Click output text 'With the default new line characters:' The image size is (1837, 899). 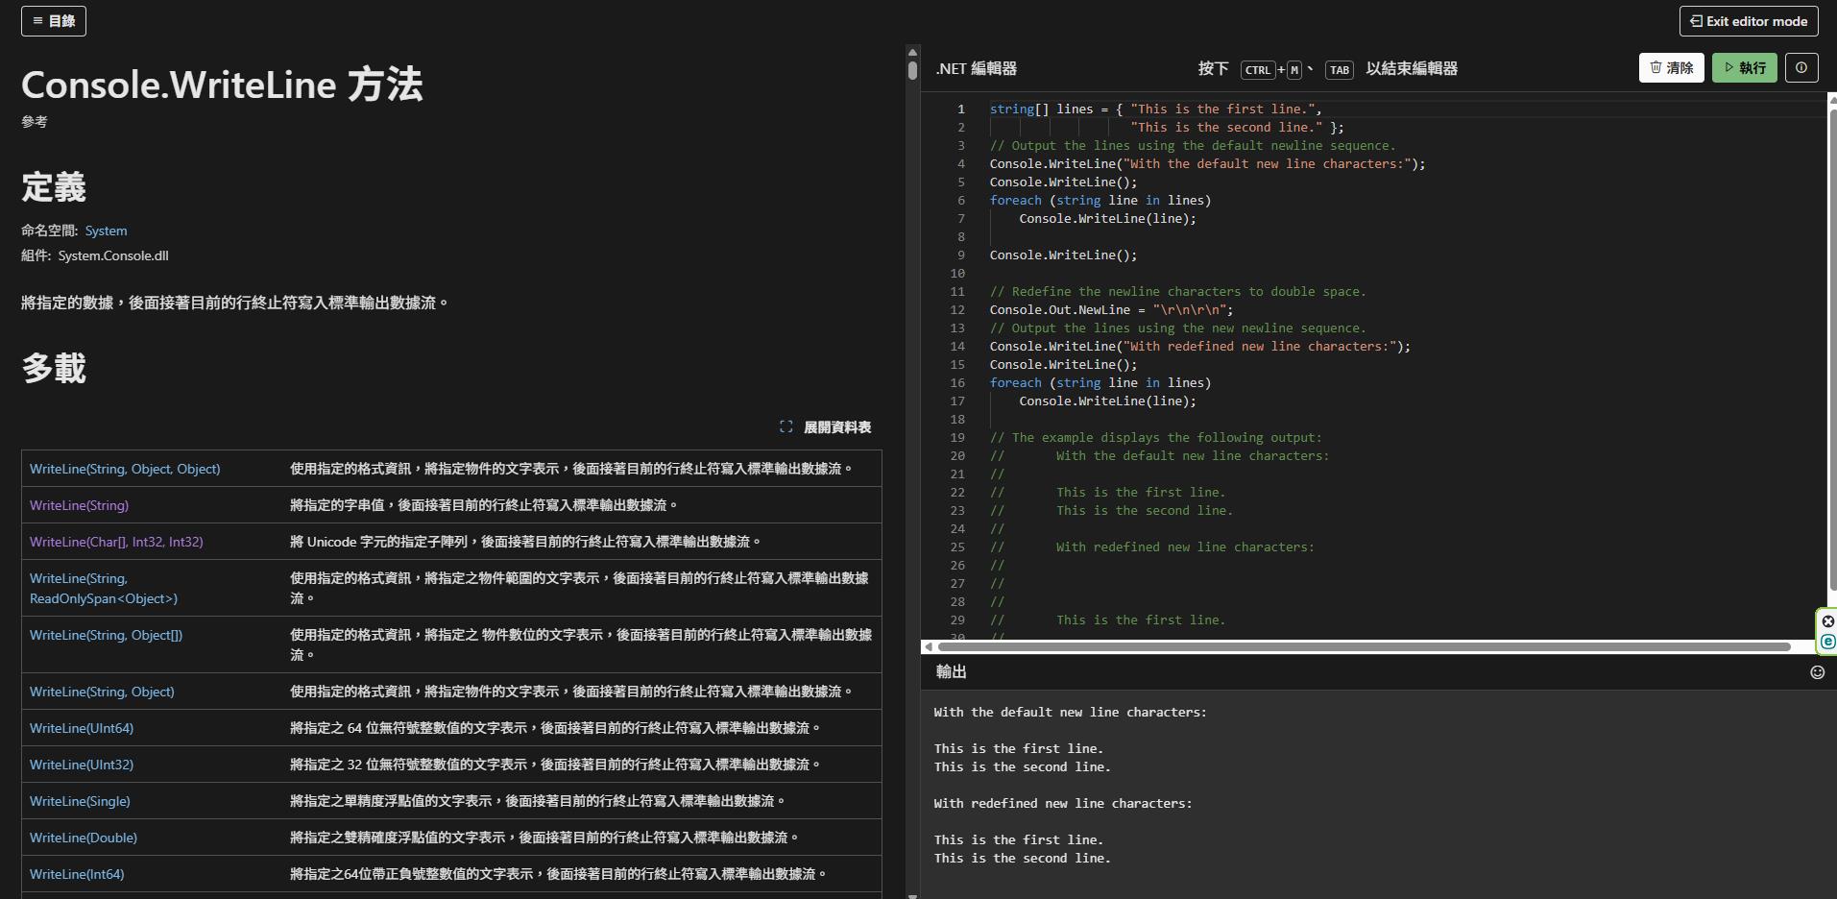click(1071, 713)
